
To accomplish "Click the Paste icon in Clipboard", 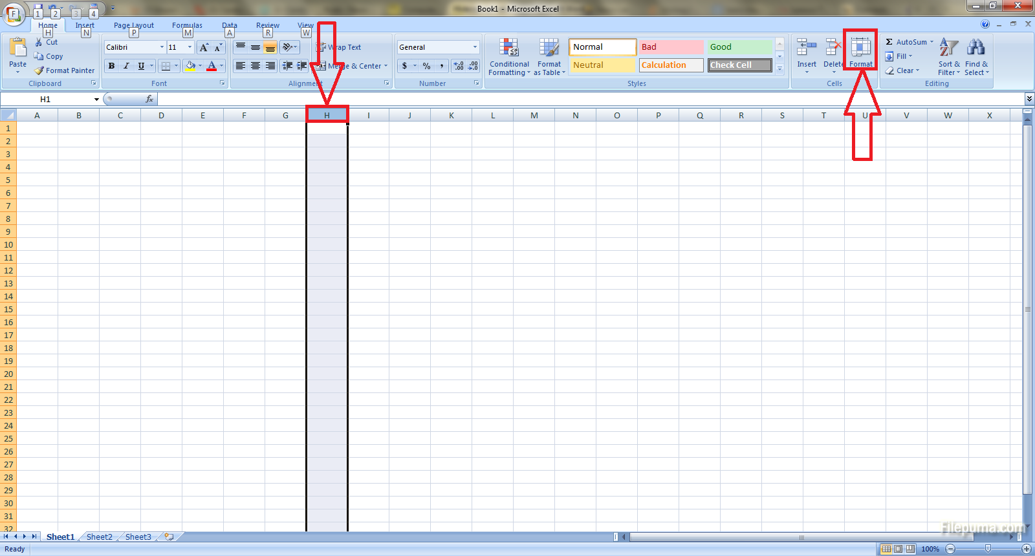I will tap(18, 48).
